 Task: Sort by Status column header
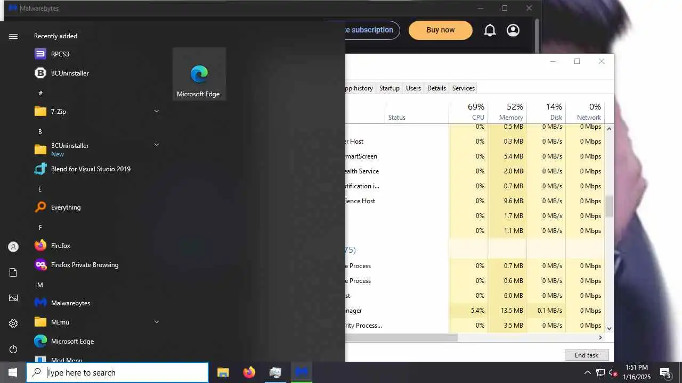point(417,112)
